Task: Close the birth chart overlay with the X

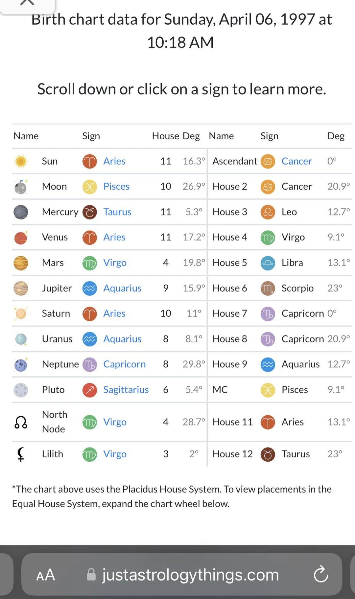Action: [28, 3]
